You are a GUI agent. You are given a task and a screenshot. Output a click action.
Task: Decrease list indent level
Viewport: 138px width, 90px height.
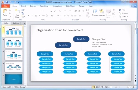click(75, 11)
